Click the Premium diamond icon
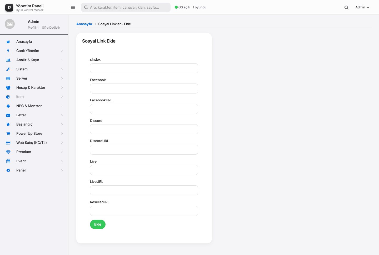Image resolution: width=379 pixels, height=255 pixels. point(8,152)
